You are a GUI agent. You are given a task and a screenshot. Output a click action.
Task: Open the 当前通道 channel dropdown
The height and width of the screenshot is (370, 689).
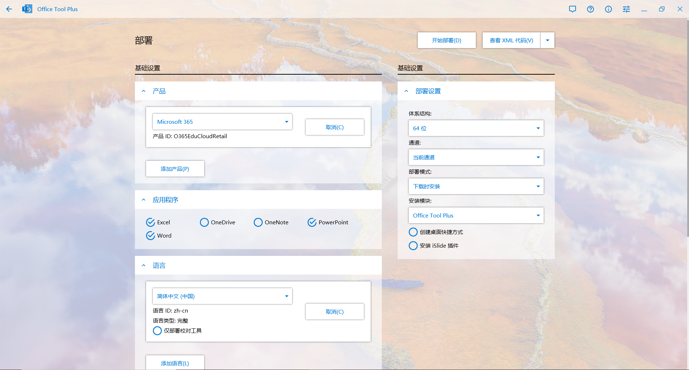[476, 157]
